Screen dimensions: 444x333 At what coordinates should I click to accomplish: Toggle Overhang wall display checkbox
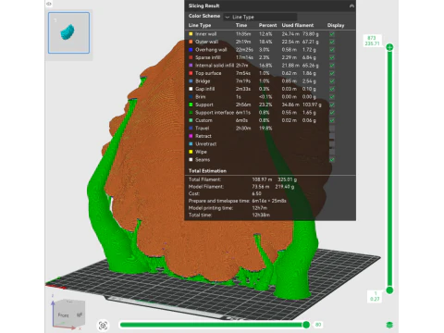click(332, 50)
